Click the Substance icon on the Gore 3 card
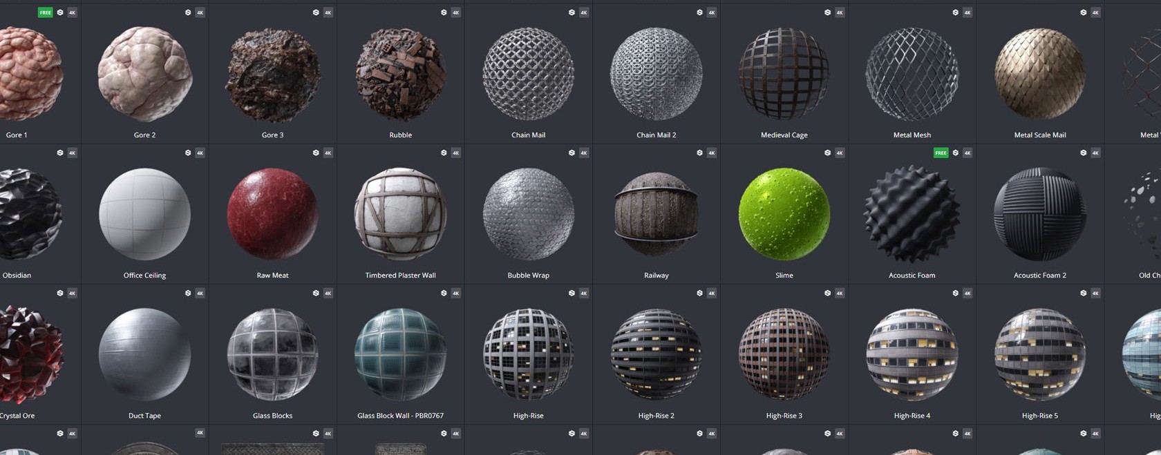The width and height of the screenshot is (1161, 455). tap(316, 12)
